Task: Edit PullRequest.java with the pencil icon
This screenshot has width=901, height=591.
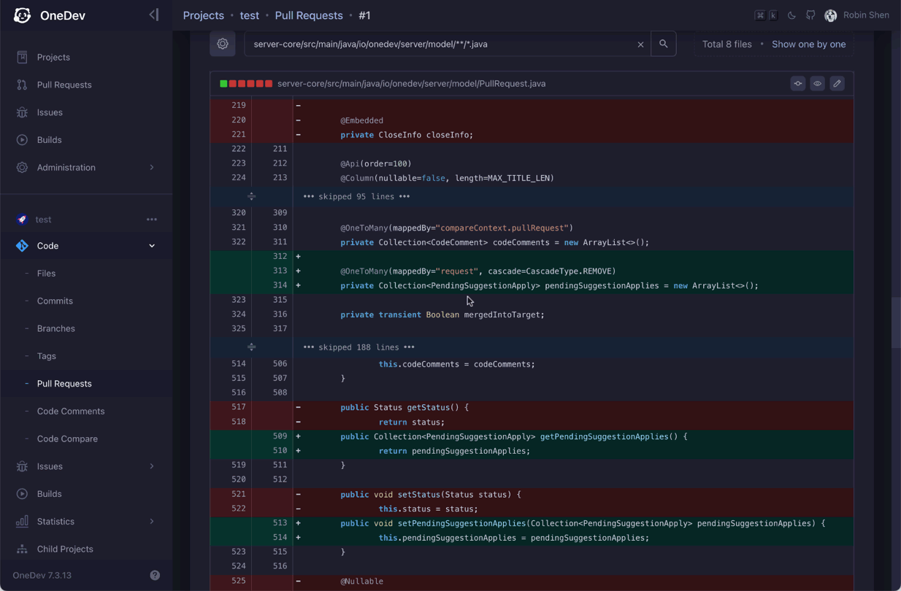Action: [837, 84]
